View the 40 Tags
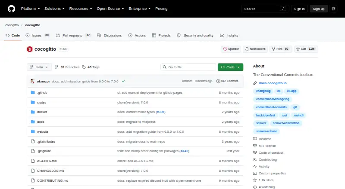This screenshot has width=345, height=189. point(91,67)
